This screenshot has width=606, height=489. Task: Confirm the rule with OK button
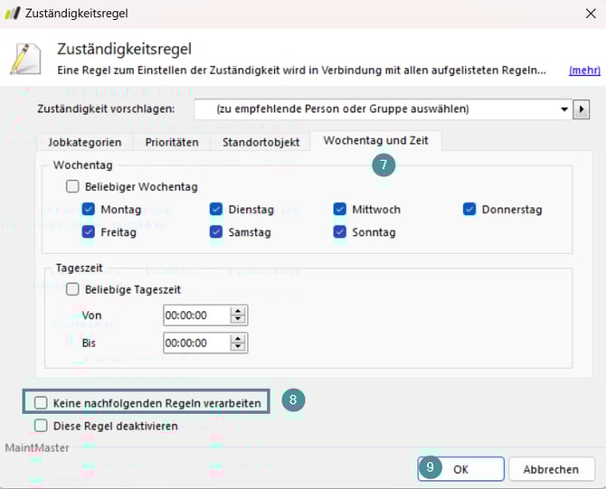[460, 469]
